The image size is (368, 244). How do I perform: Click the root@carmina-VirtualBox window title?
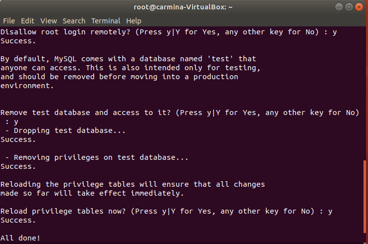[184, 7]
